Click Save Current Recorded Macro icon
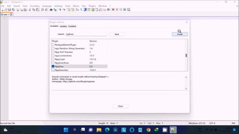Screen dimensions: 239x134 coord(128,10)
